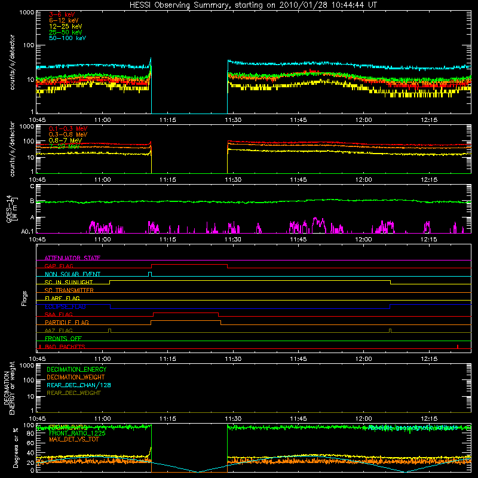The height and width of the screenshot is (478, 478).
Task: Click the PARTICLE_FLAG label
Action: click(67, 322)
